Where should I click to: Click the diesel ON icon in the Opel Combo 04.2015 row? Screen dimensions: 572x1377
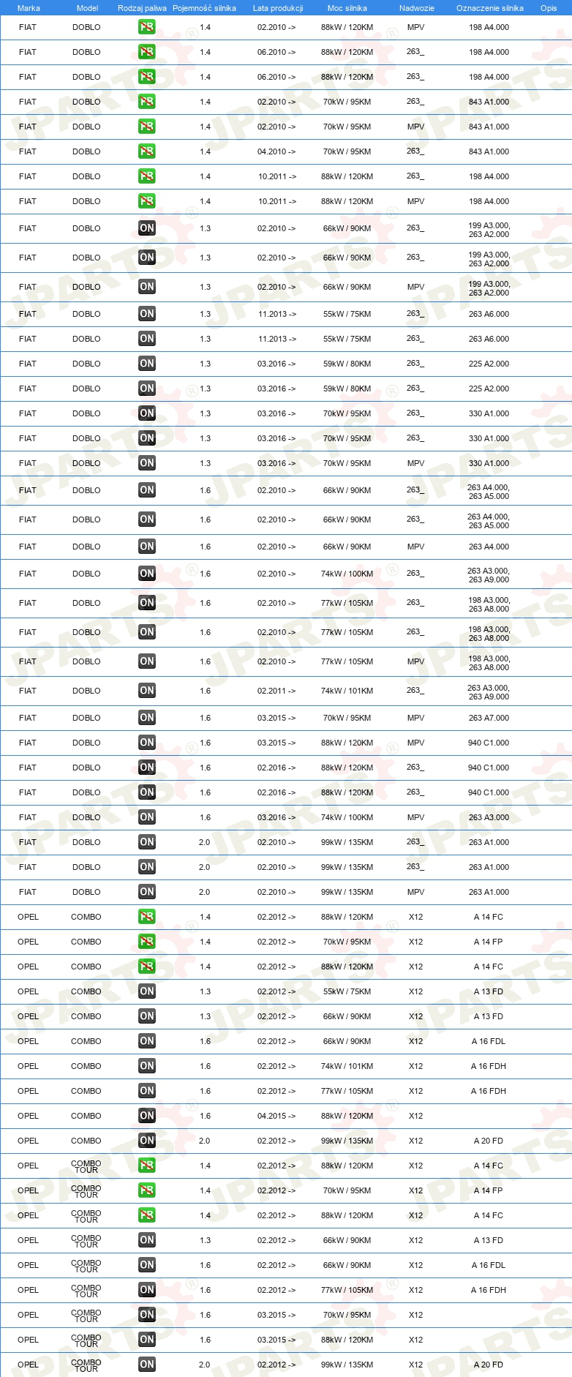(x=147, y=1116)
